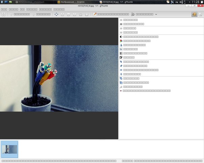Select the half-circle Adjust Contrast tool
The height and width of the screenshot is (163, 204).
tap(139, 37)
